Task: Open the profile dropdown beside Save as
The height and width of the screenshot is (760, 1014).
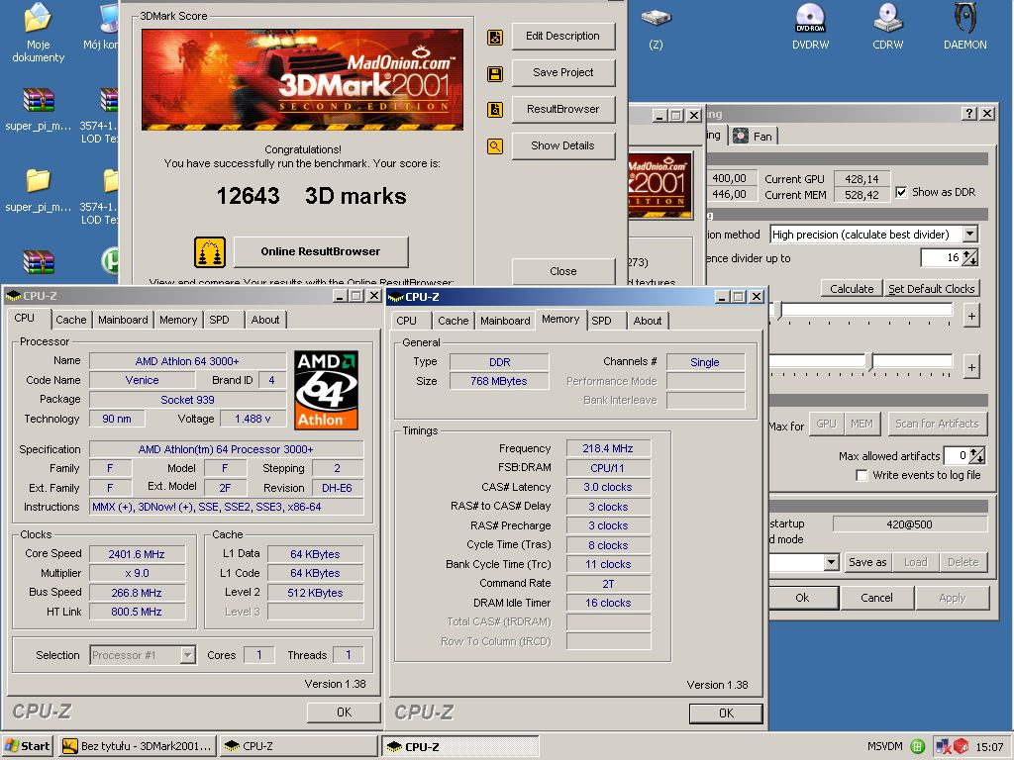Action: point(832,562)
